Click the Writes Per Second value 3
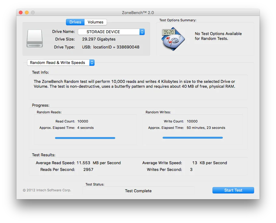Image resolution: width=276 pixels, height=223 pixels. pos(191,170)
